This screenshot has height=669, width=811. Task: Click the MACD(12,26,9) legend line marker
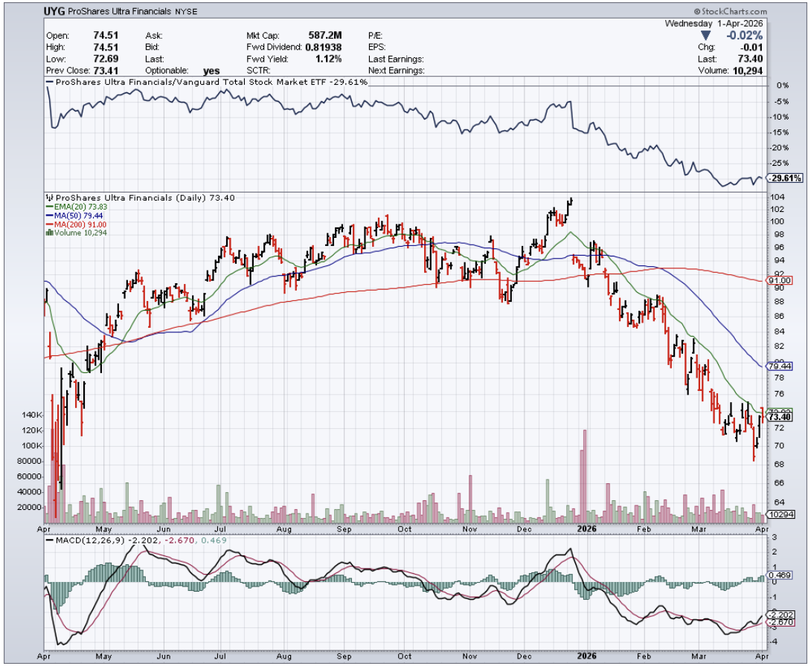point(49,539)
